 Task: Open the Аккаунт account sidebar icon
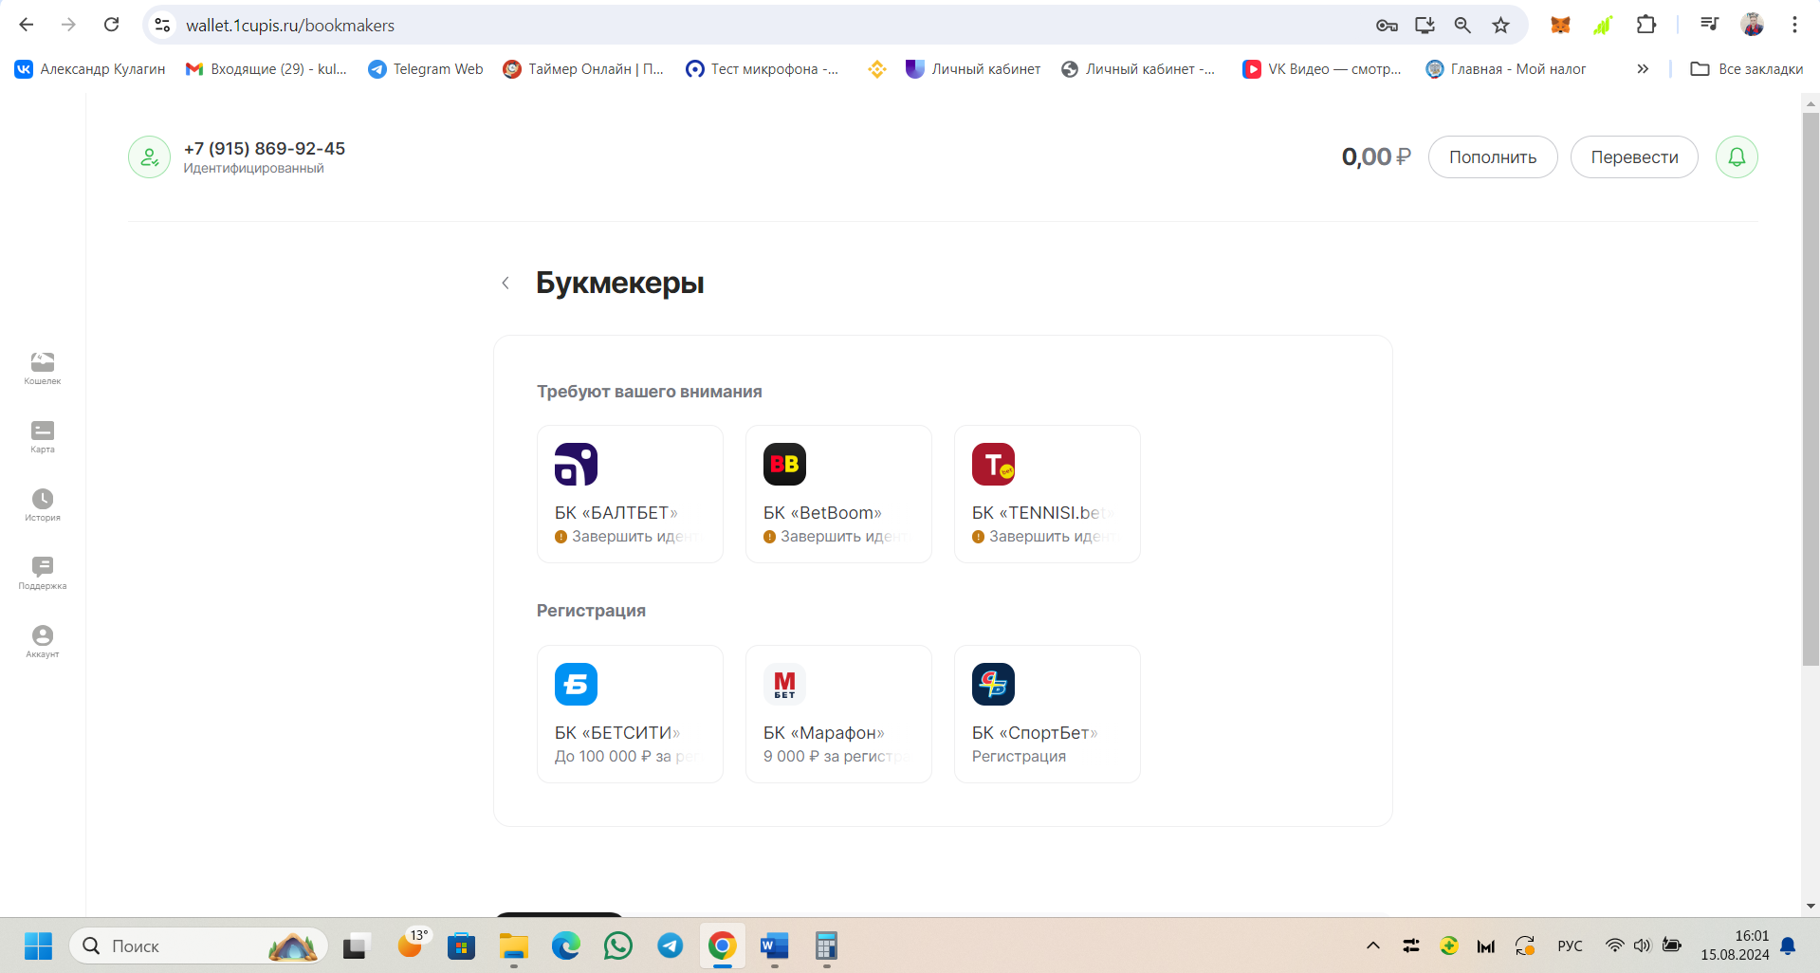pyautogui.click(x=43, y=640)
